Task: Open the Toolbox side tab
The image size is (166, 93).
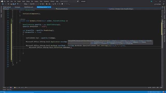Action: 1,16
